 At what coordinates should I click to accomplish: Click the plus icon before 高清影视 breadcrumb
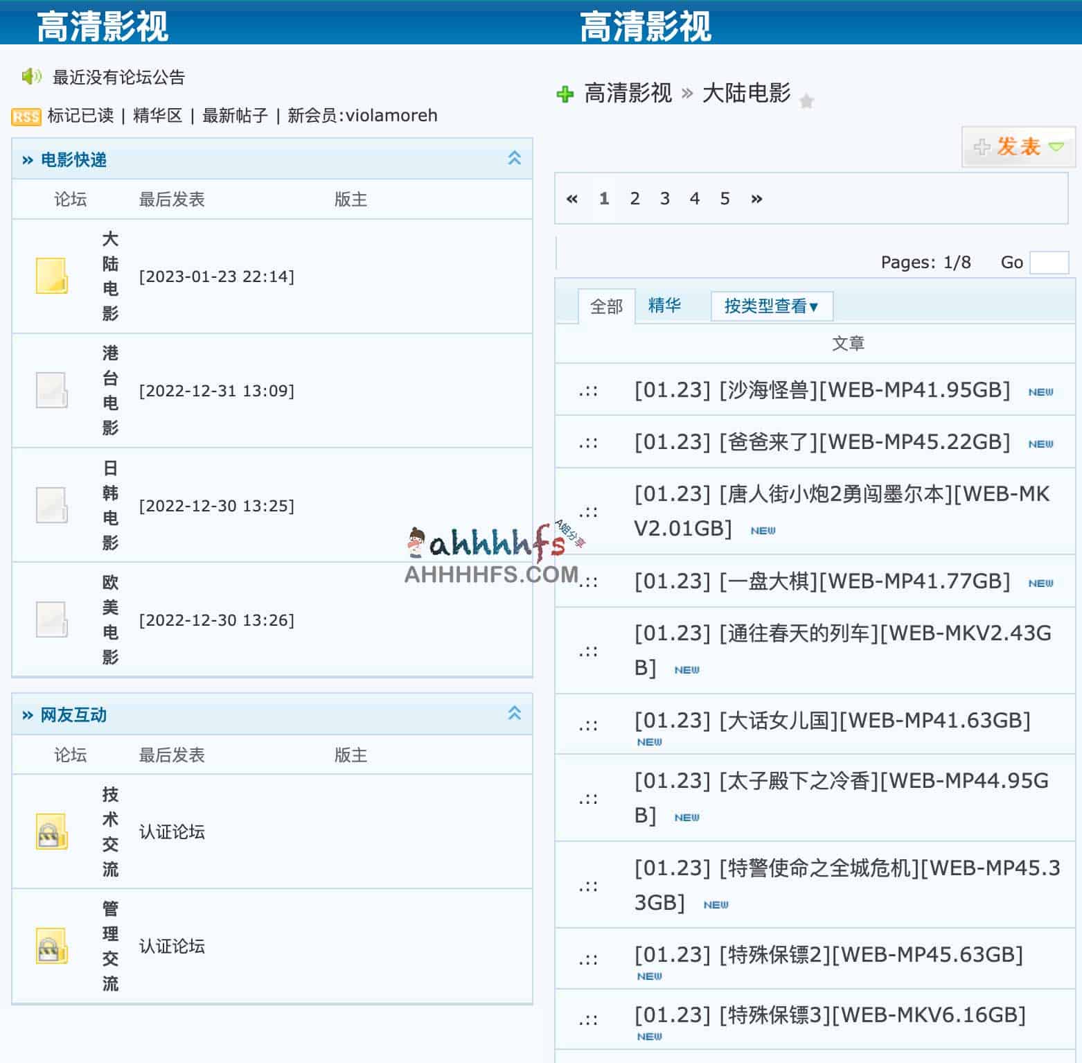(x=565, y=94)
